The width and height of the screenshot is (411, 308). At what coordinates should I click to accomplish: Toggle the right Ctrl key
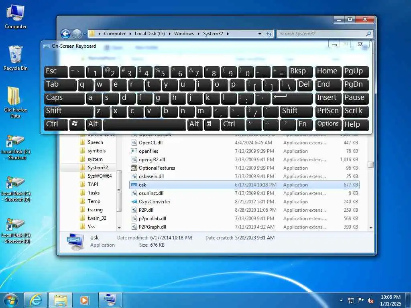[x=233, y=125]
